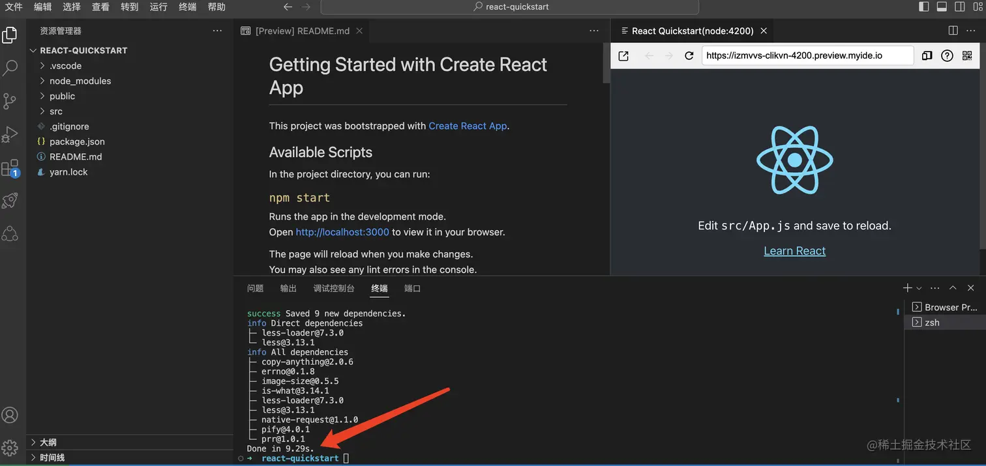Switch to the 调试控制台 (Debug Console) tab

334,288
